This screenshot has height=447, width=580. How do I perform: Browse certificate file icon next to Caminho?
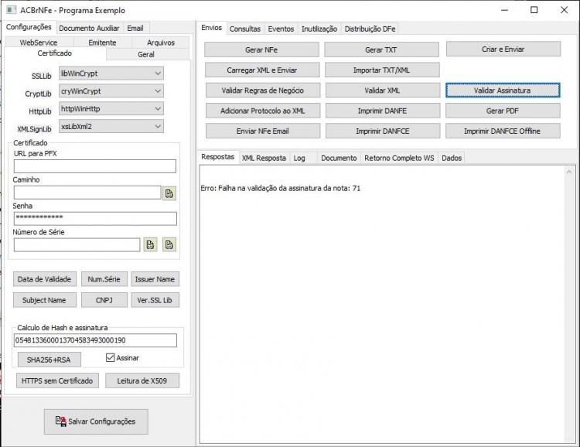pyautogui.click(x=169, y=193)
